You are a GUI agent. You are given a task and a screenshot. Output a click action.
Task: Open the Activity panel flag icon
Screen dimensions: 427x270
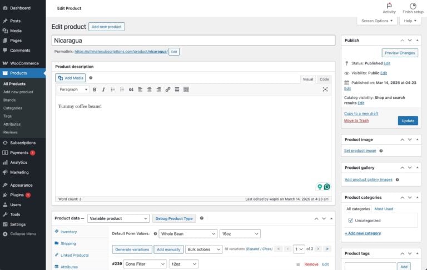tap(389, 6)
